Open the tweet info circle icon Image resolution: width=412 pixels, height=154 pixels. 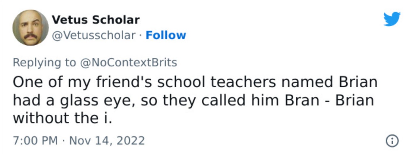click(392, 140)
